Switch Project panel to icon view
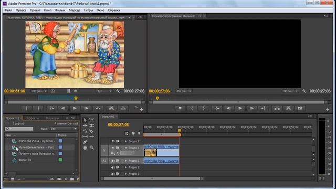 [x=13, y=179]
